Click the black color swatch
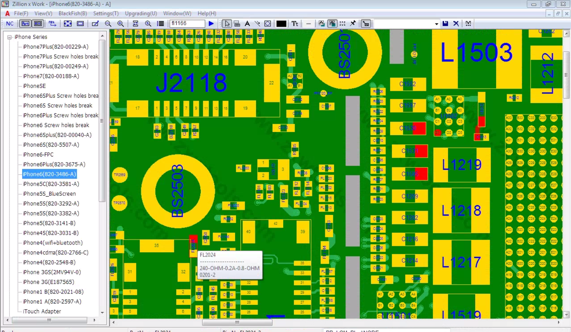571x332 pixels. (281, 24)
